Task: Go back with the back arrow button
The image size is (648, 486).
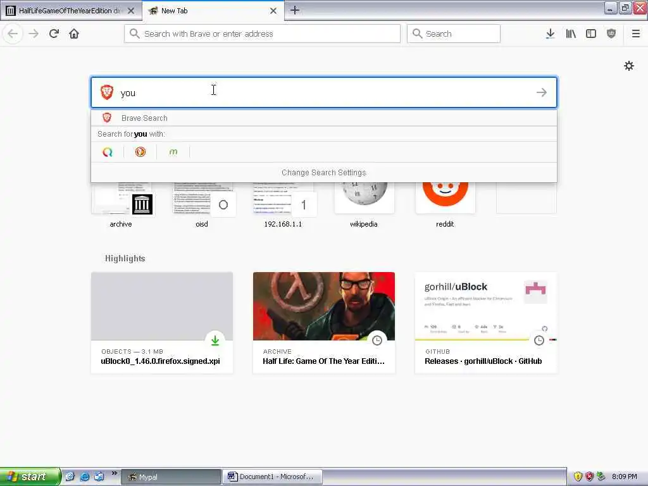Action: (x=13, y=34)
